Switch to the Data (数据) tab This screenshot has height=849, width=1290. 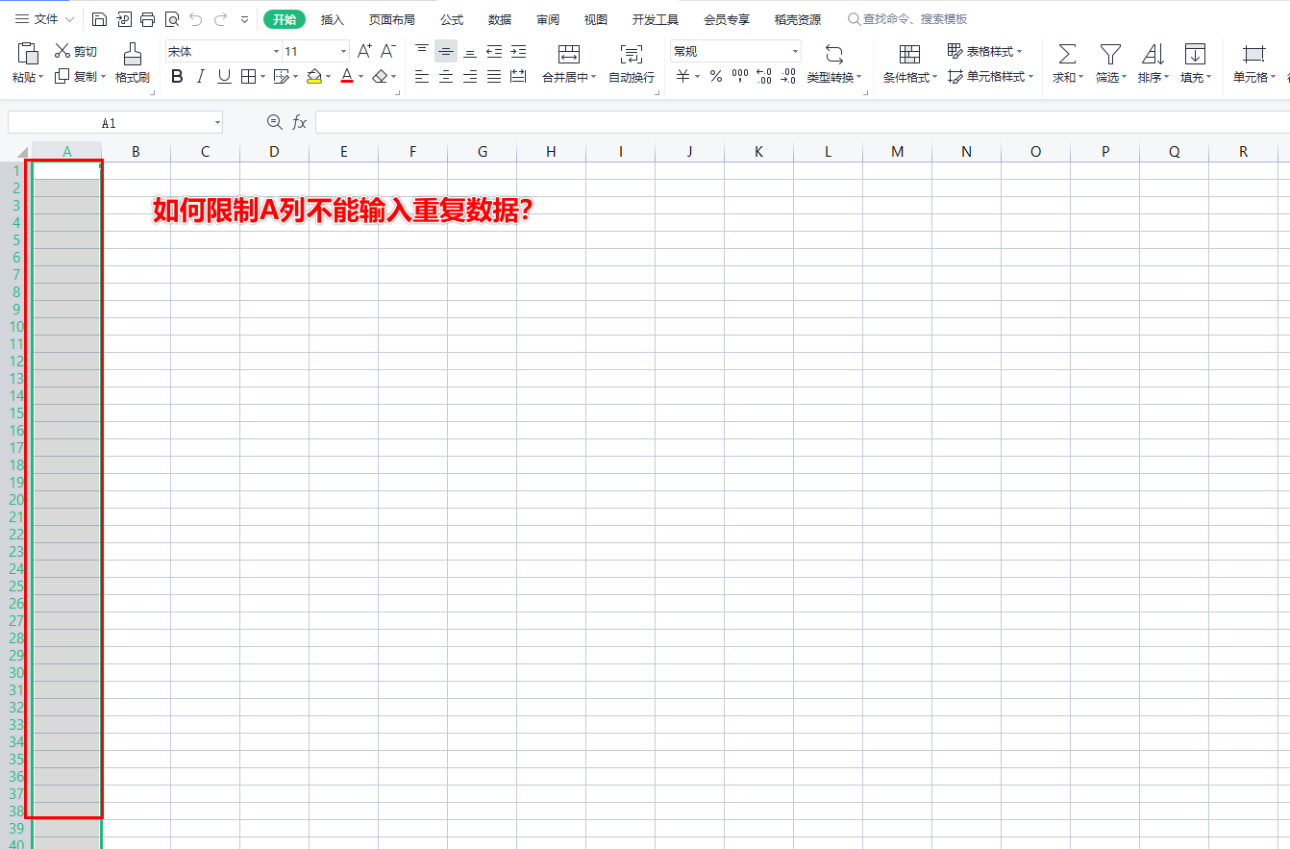pyautogui.click(x=500, y=19)
